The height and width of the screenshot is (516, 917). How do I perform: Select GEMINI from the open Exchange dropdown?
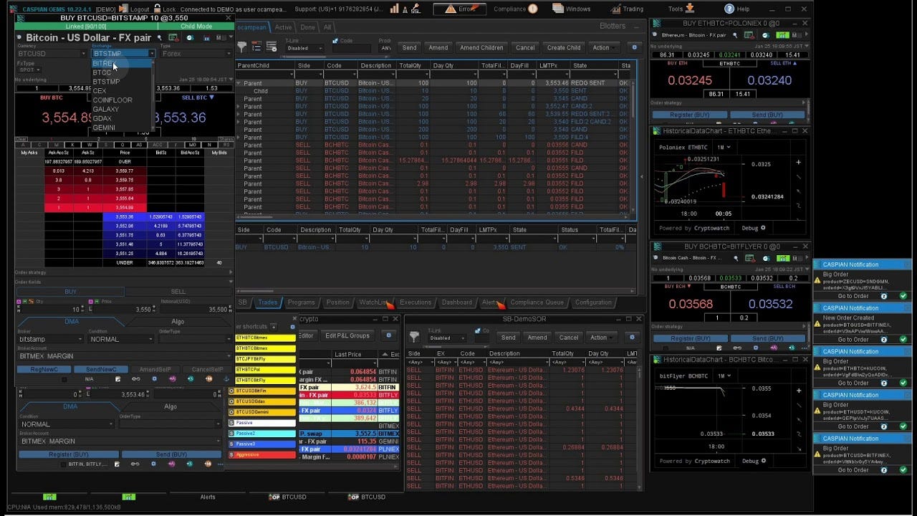coord(104,127)
